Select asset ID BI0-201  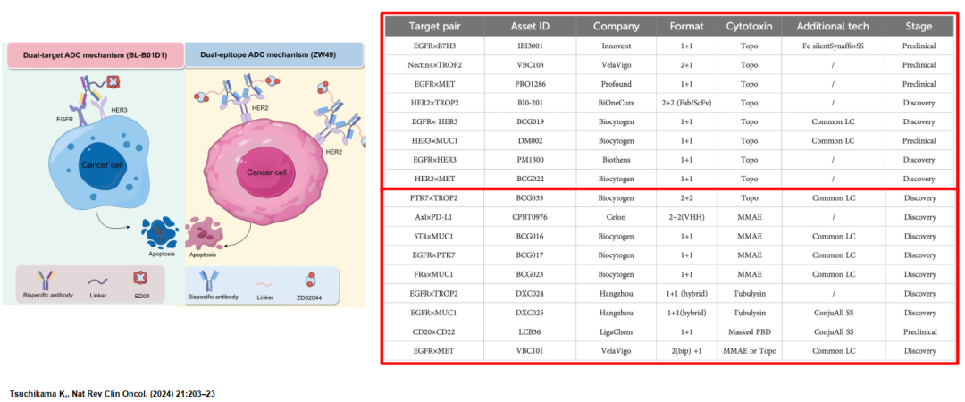pos(530,103)
